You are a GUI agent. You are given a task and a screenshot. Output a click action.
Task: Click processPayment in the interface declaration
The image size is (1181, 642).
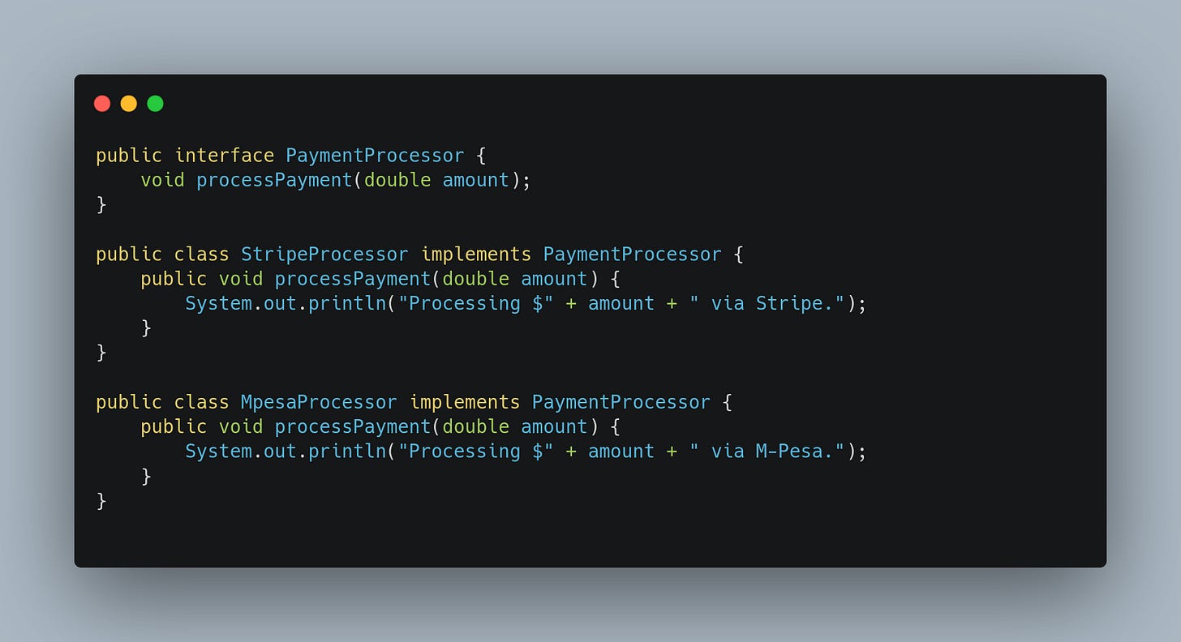pos(274,180)
